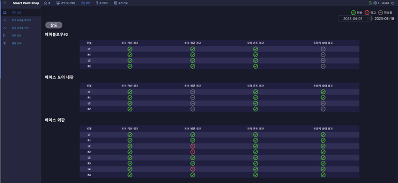Select robot row L1 in 에어블로우#2 table
398x183 pixels.
(x=219, y=49)
